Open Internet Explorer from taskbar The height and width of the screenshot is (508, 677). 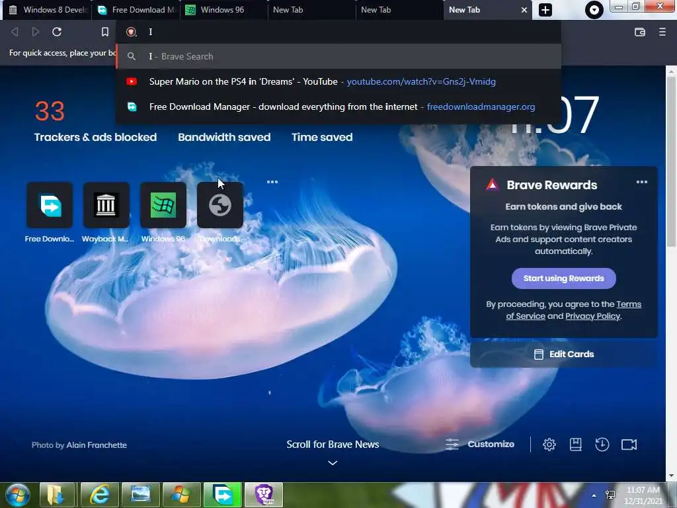[99, 495]
